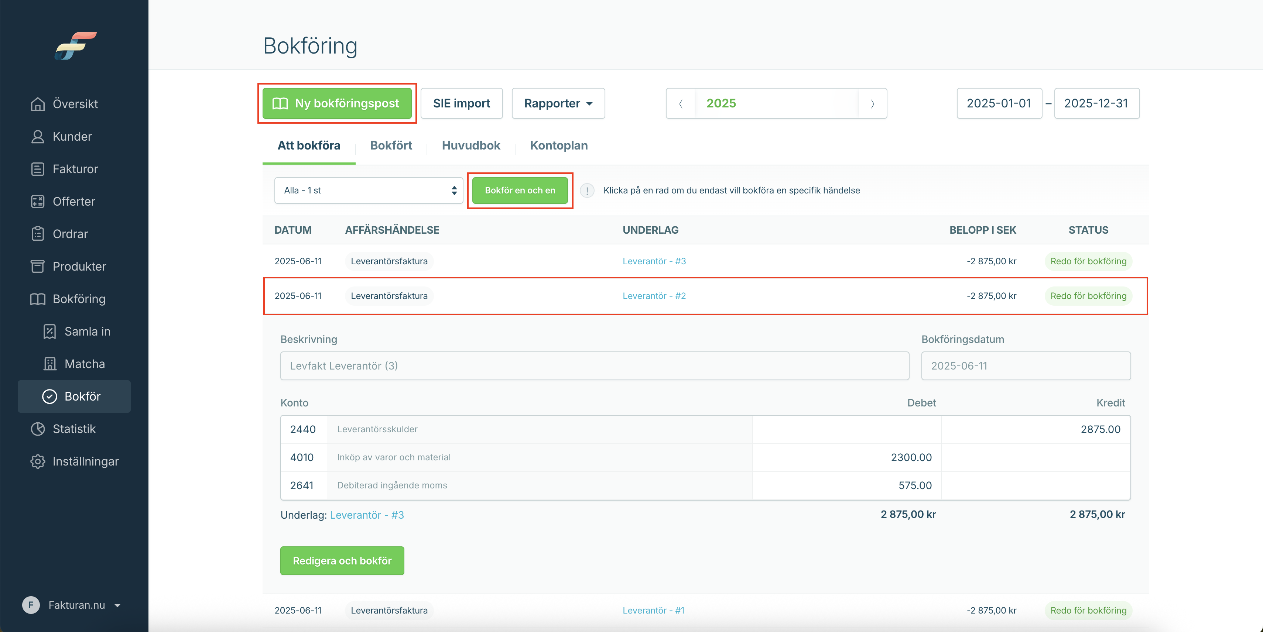Select the Offerter calculator icon
Viewport: 1263px width, 632px height.
point(38,201)
